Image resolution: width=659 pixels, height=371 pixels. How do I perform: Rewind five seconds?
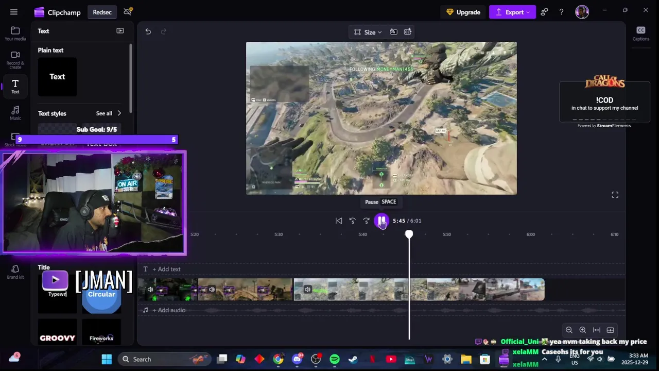tap(353, 221)
